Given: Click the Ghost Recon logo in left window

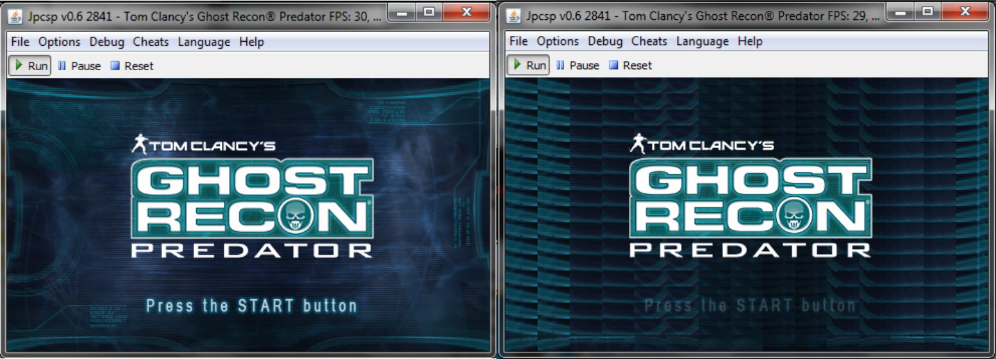Looking at the screenshot, I should (252, 199).
